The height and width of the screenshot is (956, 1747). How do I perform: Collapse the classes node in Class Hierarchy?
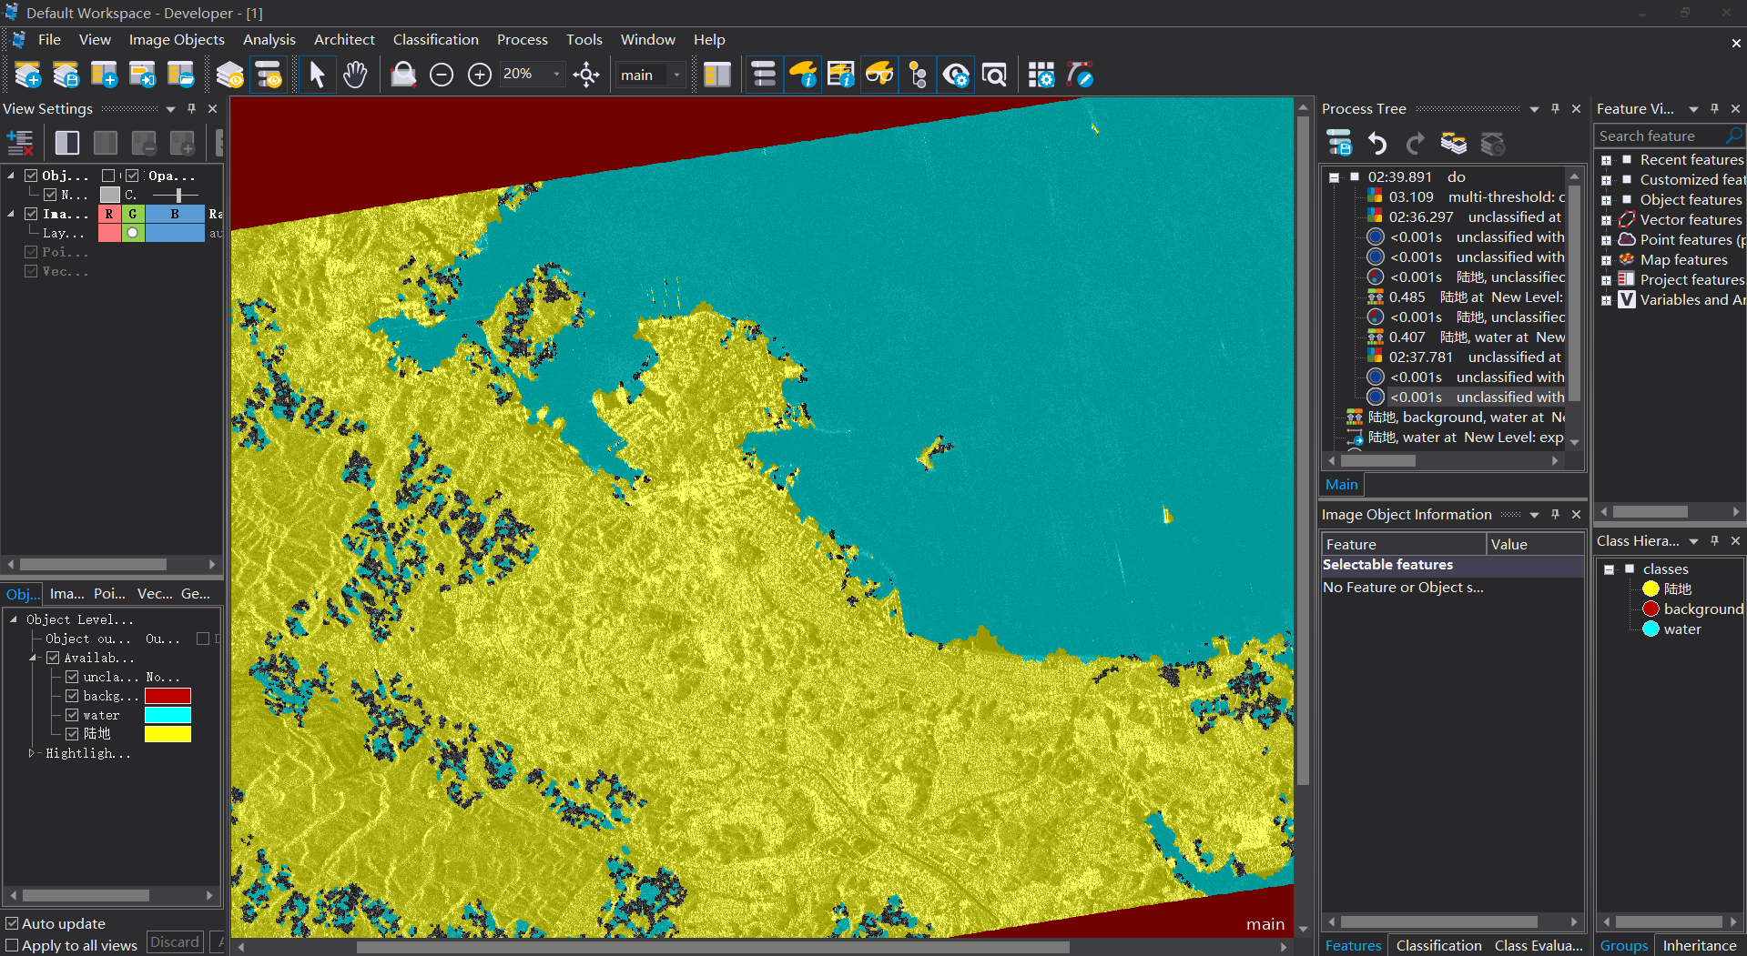1609,569
